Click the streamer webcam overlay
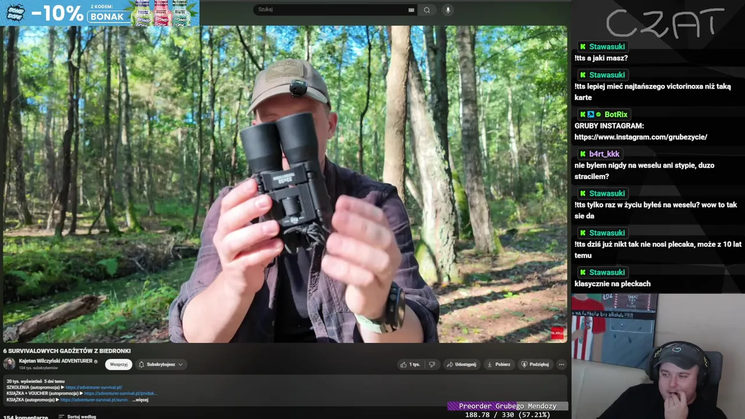The width and height of the screenshot is (745, 419). [658, 356]
